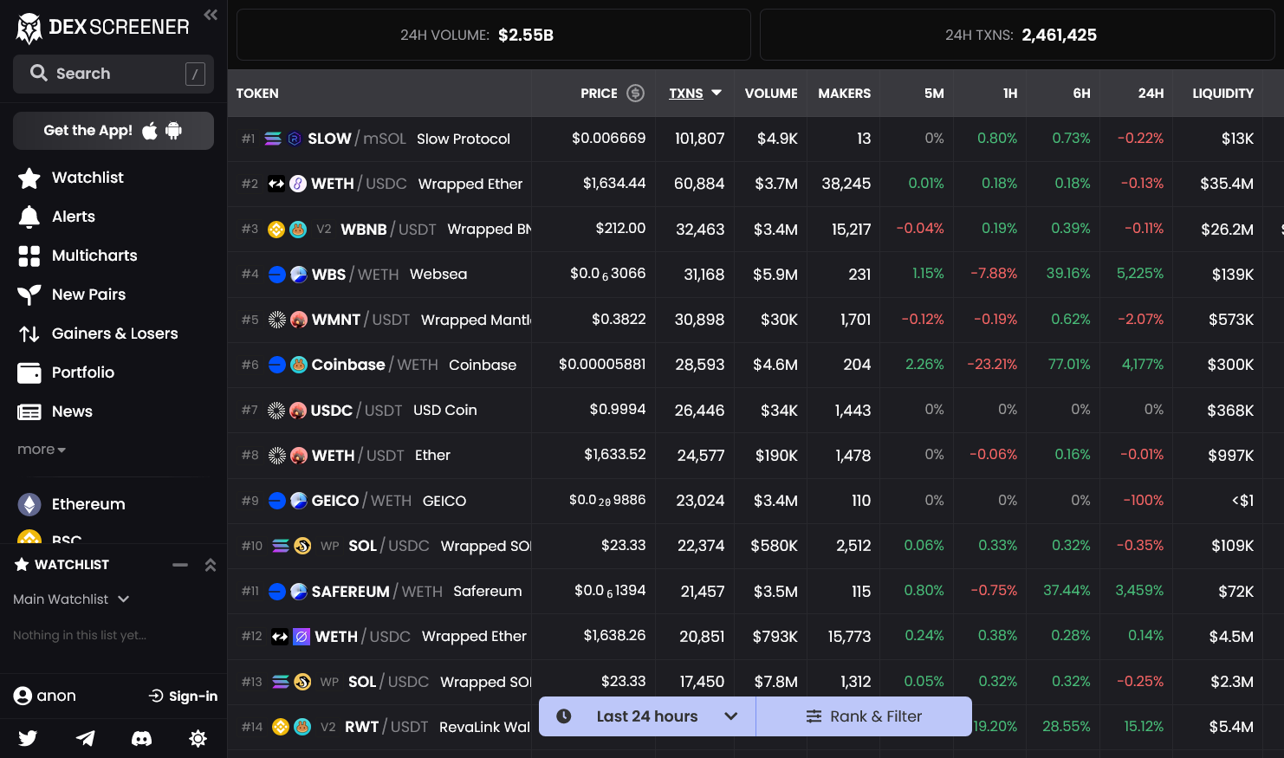1284x758 pixels.
Task: Sort by the 5M column header
Action: [934, 94]
